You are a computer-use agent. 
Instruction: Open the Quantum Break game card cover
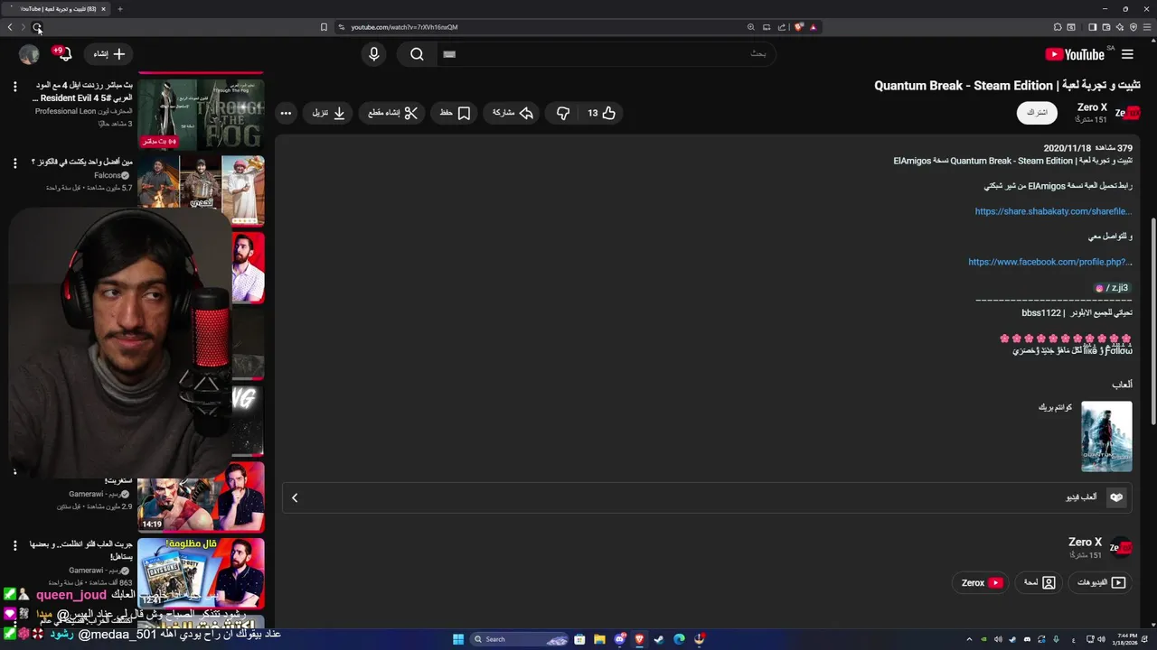(x=1106, y=437)
